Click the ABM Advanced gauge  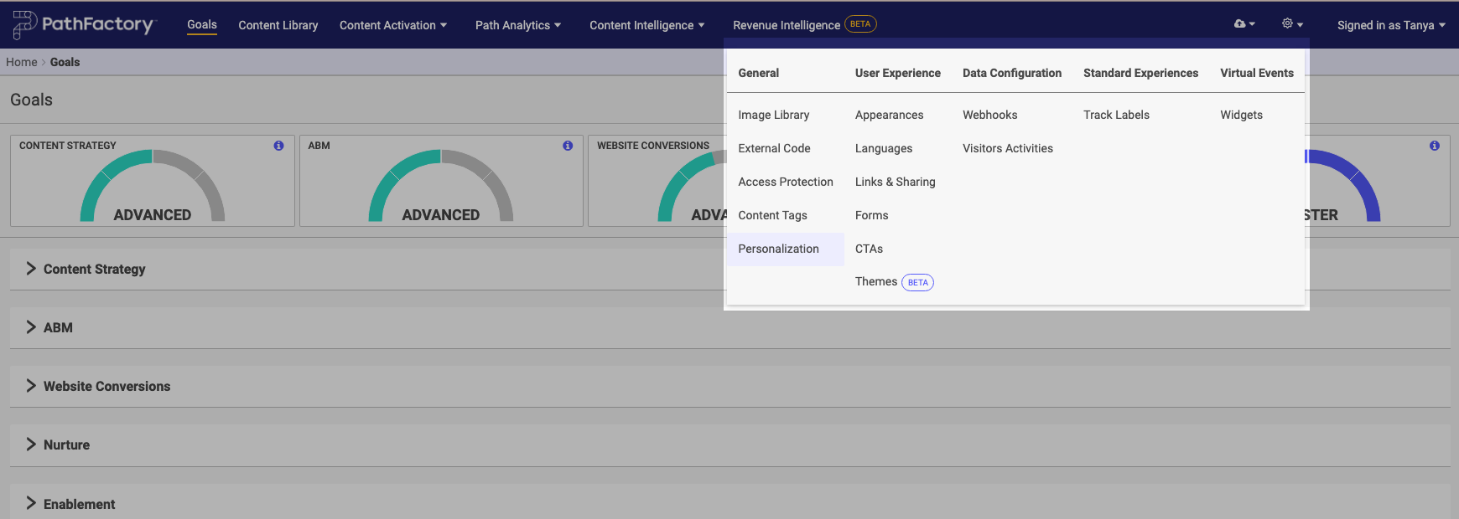(x=440, y=188)
